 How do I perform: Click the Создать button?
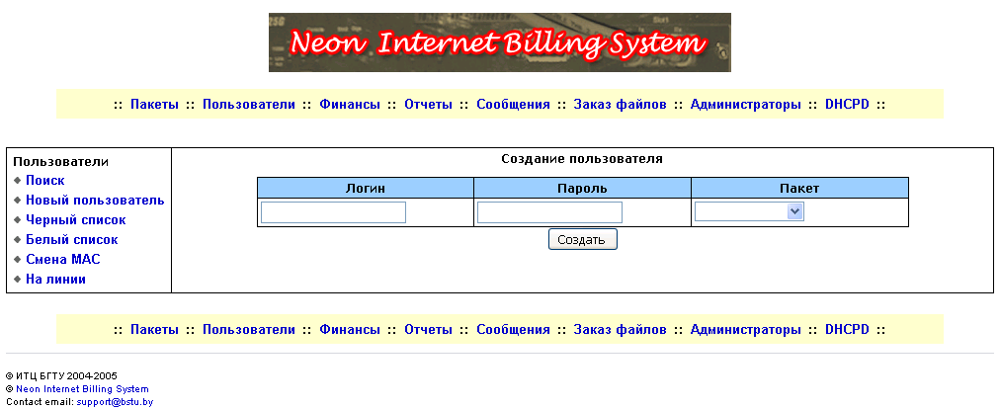coord(582,239)
